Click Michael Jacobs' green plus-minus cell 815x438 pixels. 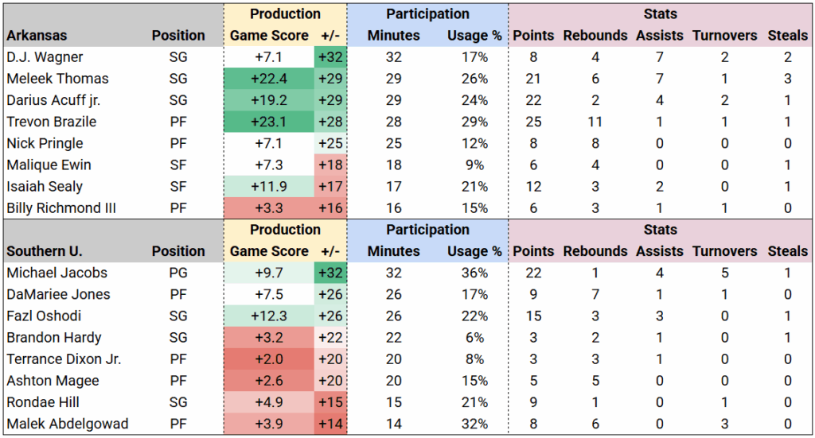pos(330,273)
